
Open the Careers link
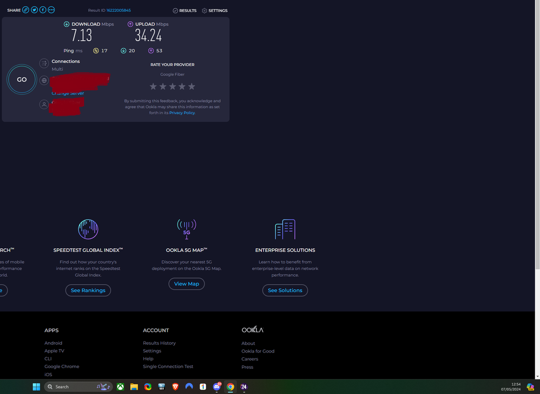pos(249,359)
